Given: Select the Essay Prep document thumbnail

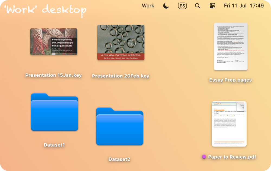Looking at the screenshot, I should coord(231,46).
